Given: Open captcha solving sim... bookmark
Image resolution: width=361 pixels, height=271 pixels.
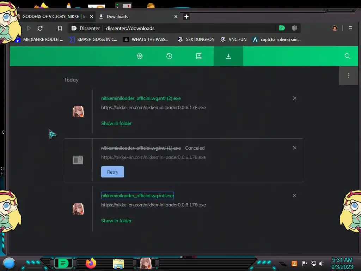Looking at the screenshot, I should pos(276,40).
